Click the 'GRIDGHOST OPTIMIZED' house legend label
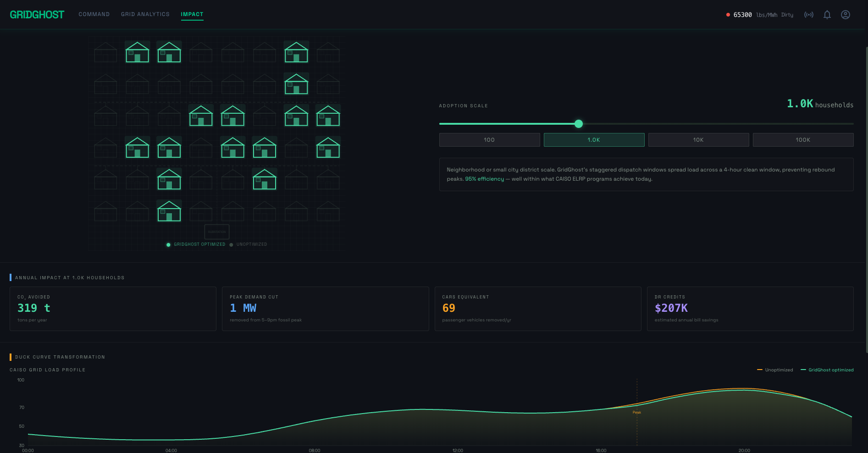The image size is (868, 453). pyautogui.click(x=199, y=244)
